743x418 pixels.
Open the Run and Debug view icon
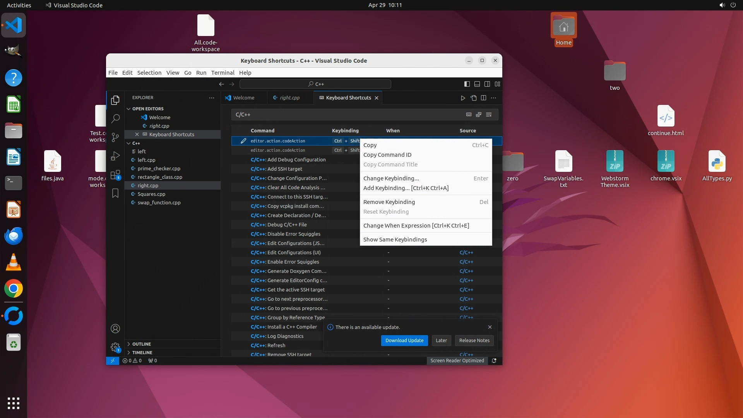[x=115, y=156]
